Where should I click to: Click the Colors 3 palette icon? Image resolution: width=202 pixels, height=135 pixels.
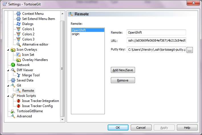(x=19, y=39)
